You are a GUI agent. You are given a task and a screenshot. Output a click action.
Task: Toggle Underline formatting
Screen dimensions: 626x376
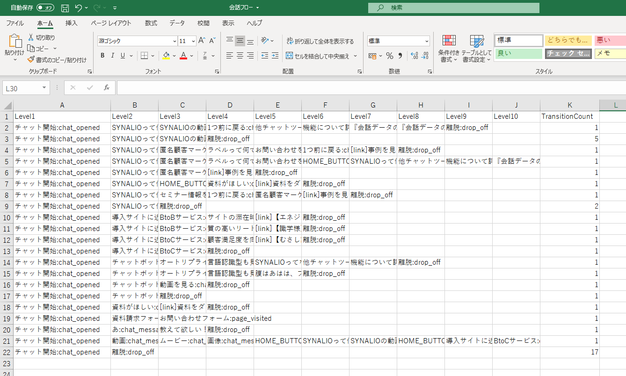123,56
